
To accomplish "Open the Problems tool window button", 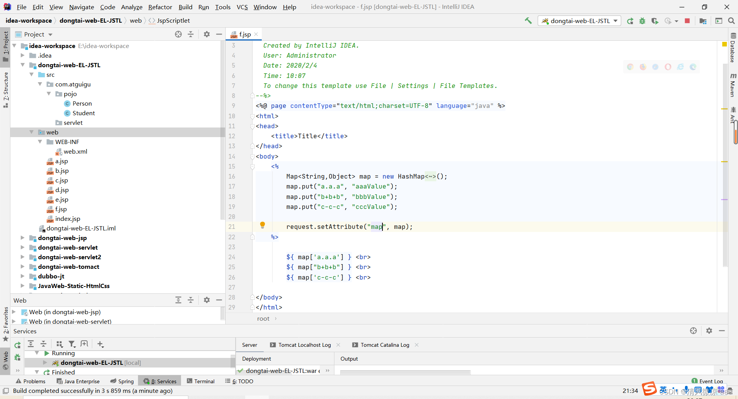I will pyautogui.click(x=31, y=381).
